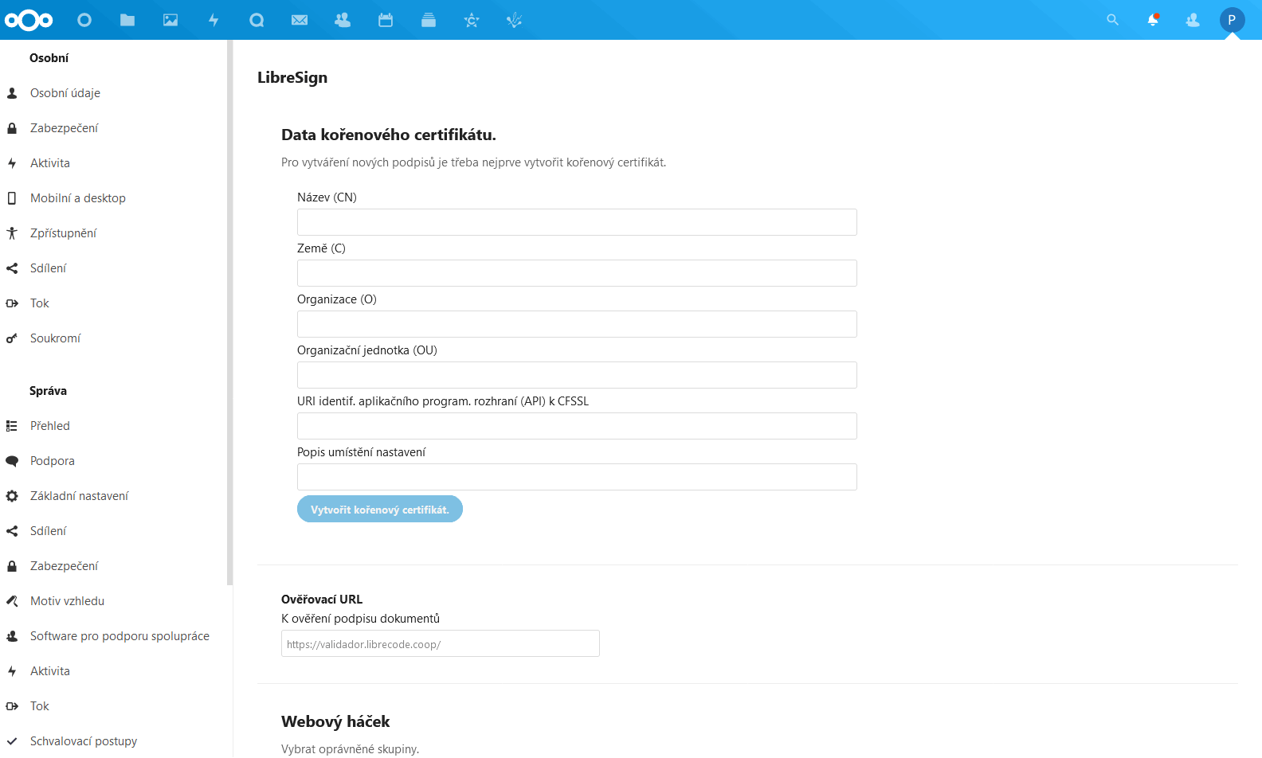Click the Přehled list icon
Viewport: 1262px width, 758px height.
(x=12, y=426)
